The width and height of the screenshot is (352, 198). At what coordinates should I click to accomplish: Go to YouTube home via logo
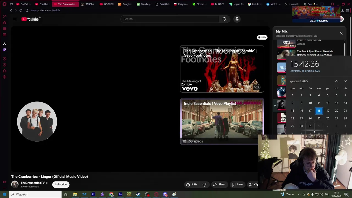30,19
